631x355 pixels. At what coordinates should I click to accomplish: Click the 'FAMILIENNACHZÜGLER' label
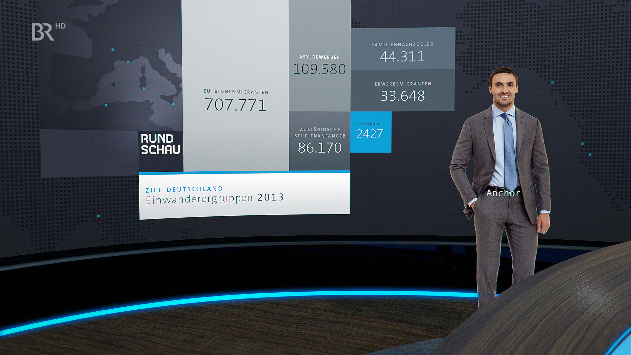pyautogui.click(x=403, y=44)
